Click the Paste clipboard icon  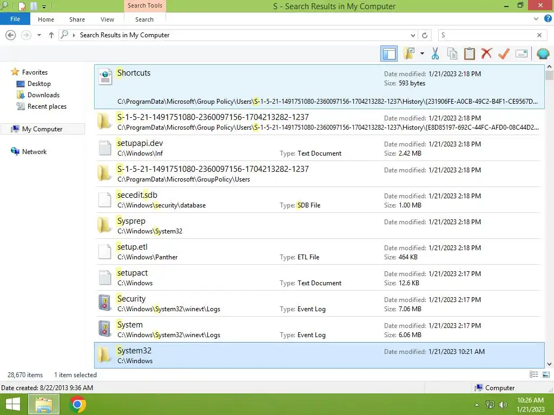point(469,53)
